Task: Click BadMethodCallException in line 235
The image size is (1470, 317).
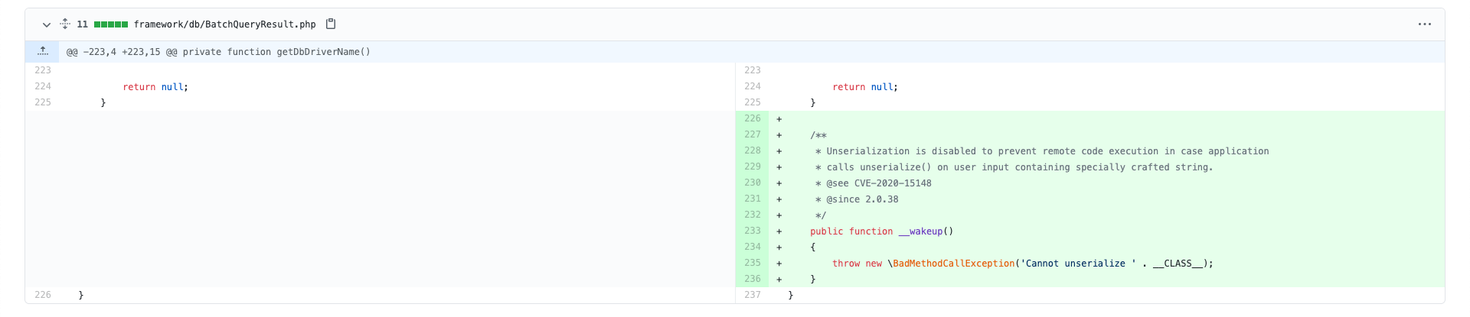Action: [953, 264]
